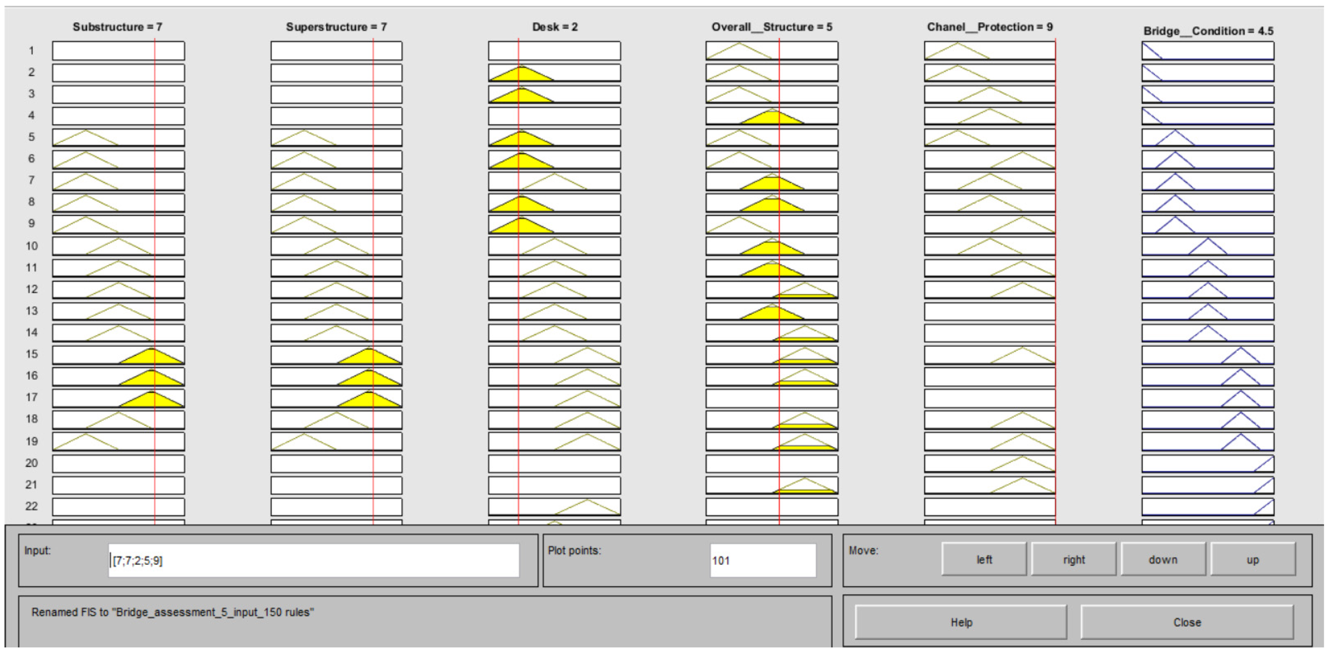Click the Substructure plot in rule 15
The height and width of the screenshot is (653, 1330).
click(118, 355)
